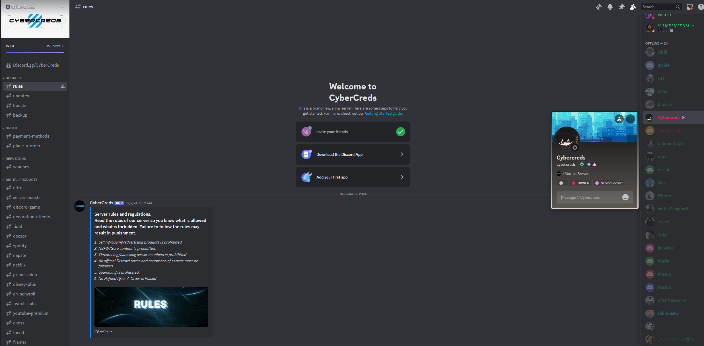Click create invite icon on rules channel

63,86
